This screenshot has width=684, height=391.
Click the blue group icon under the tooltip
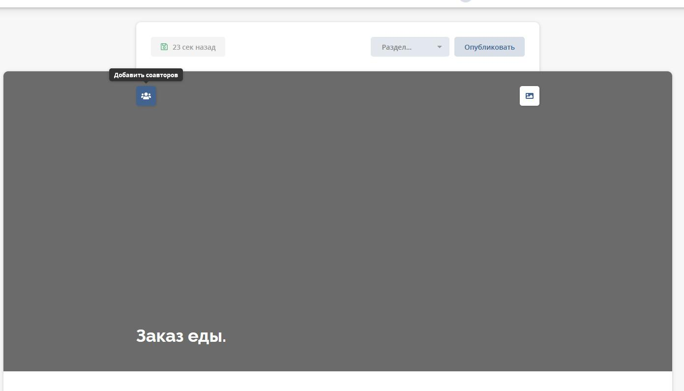click(146, 96)
